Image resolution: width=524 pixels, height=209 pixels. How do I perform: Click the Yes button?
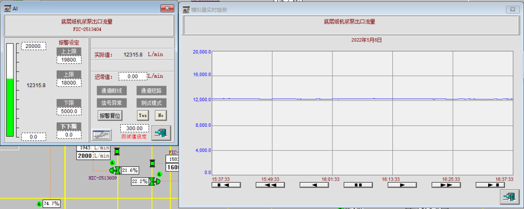click(x=143, y=116)
